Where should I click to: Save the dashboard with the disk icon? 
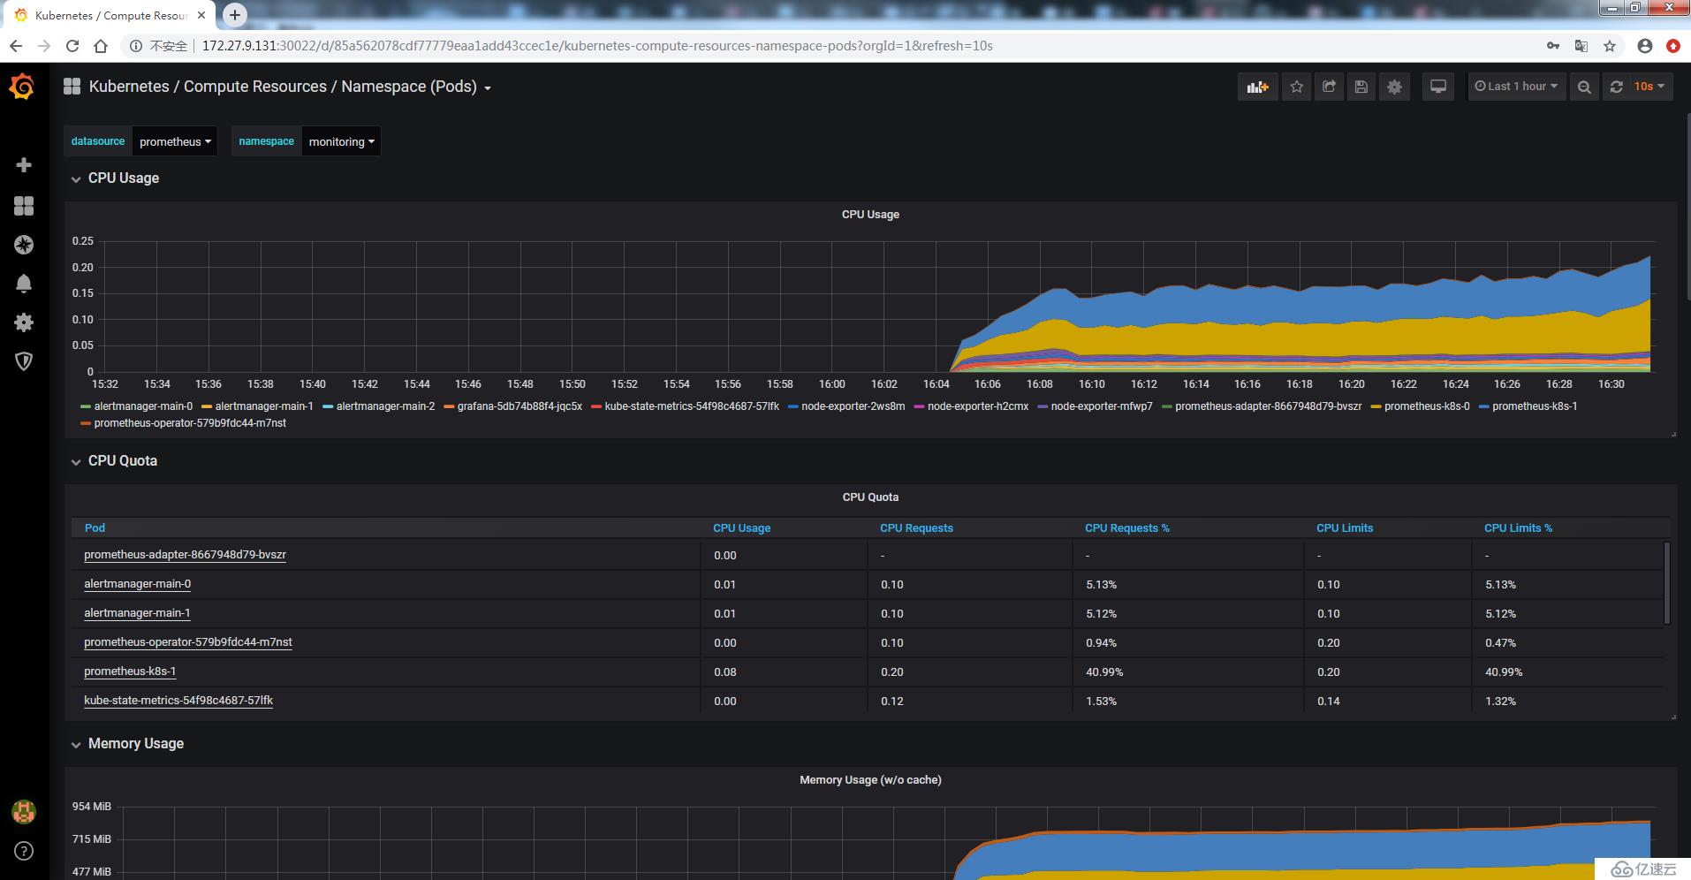tap(1361, 87)
